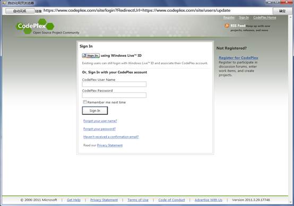294x206 pixels.
Task: Click the 'Or, Sign In with your CodePlex account' heading
Action: (115, 72)
